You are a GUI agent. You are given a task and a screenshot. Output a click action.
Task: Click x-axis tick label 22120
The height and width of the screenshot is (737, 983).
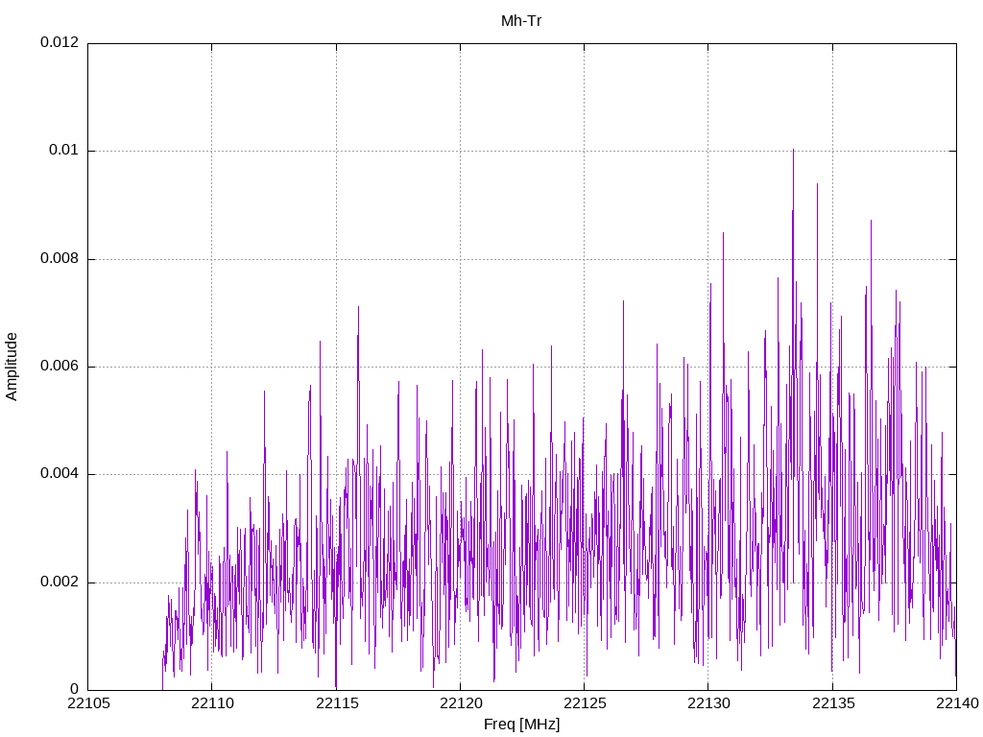(x=461, y=703)
